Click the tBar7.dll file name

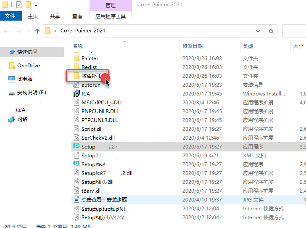(x=92, y=191)
